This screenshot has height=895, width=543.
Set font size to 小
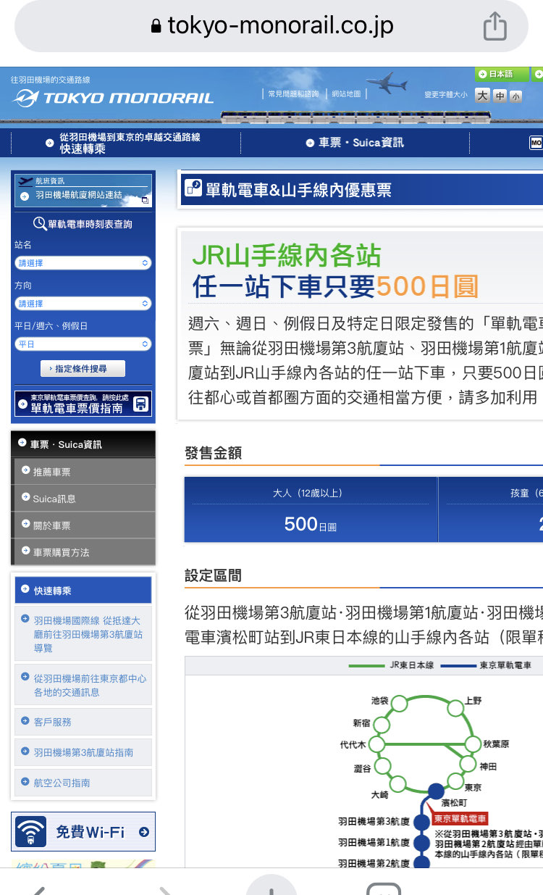click(x=515, y=96)
